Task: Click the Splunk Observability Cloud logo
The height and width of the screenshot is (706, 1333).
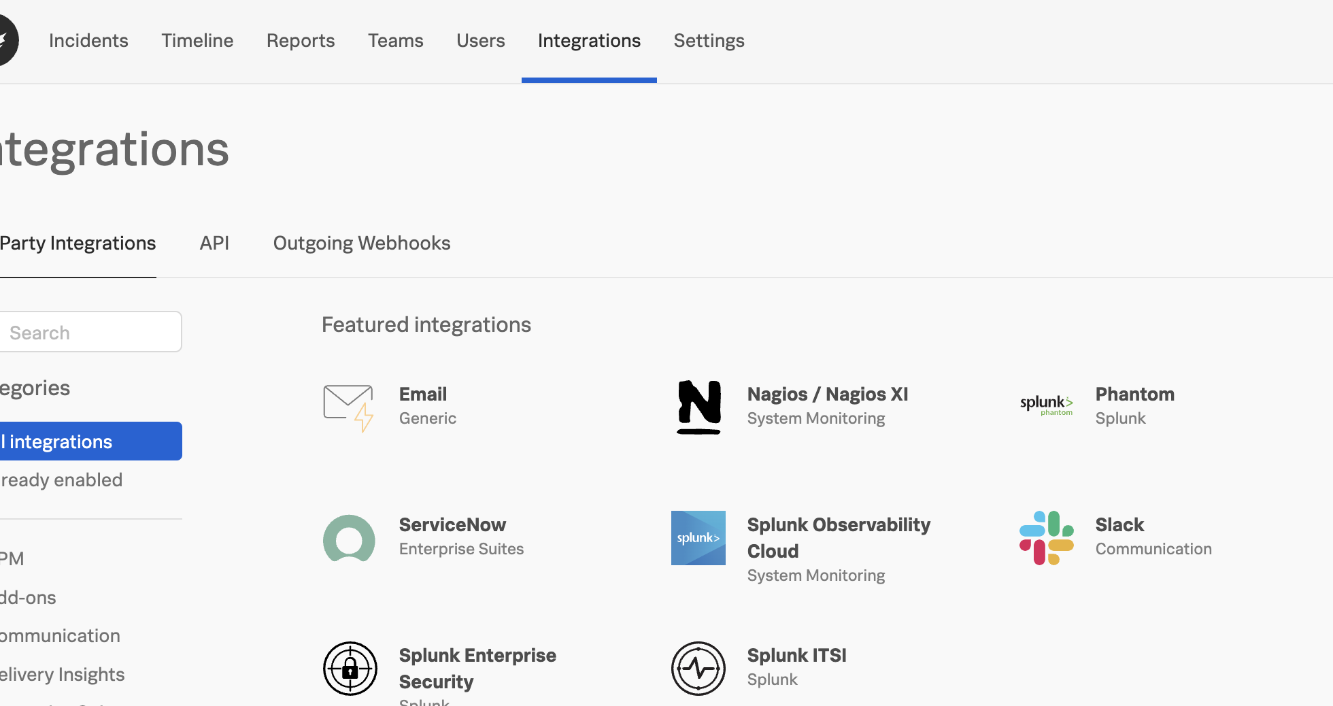Action: [x=698, y=537]
